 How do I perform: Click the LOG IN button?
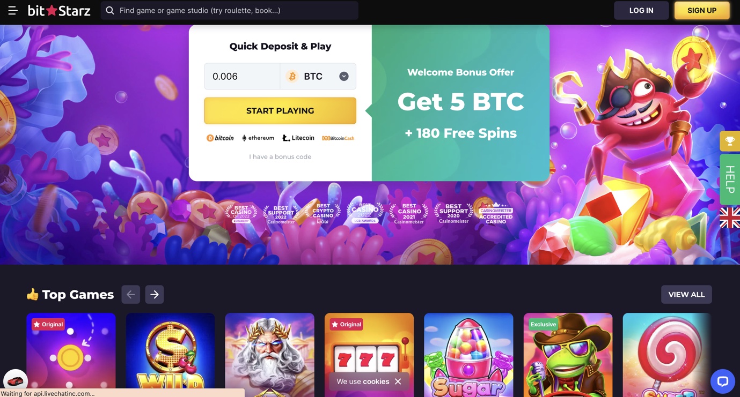tap(641, 10)
